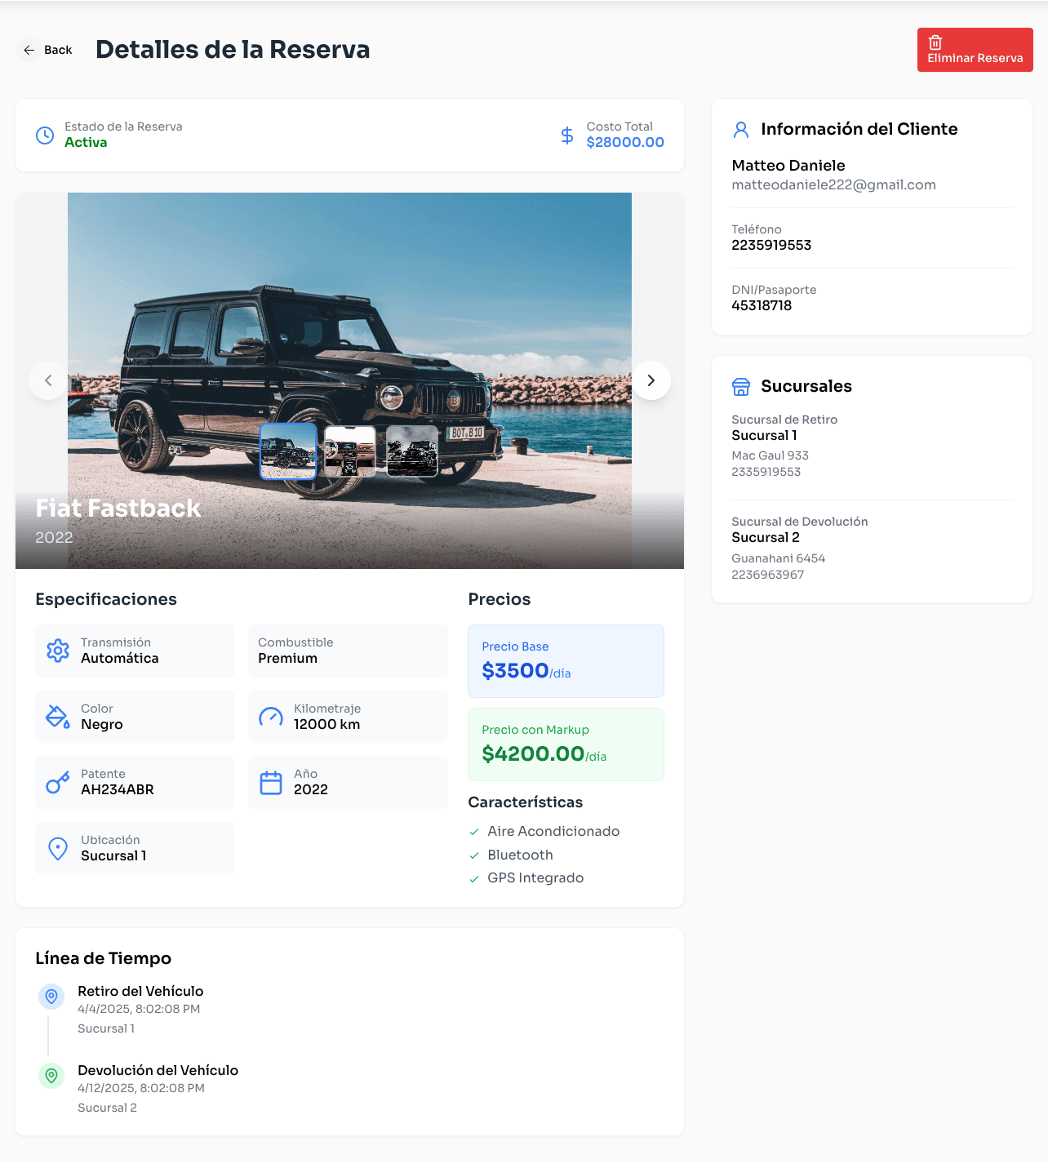Click the Fiat Fastback vehicle title
The height and width of the screenshot is (1164, 1048).
click(x=118, y=509)
